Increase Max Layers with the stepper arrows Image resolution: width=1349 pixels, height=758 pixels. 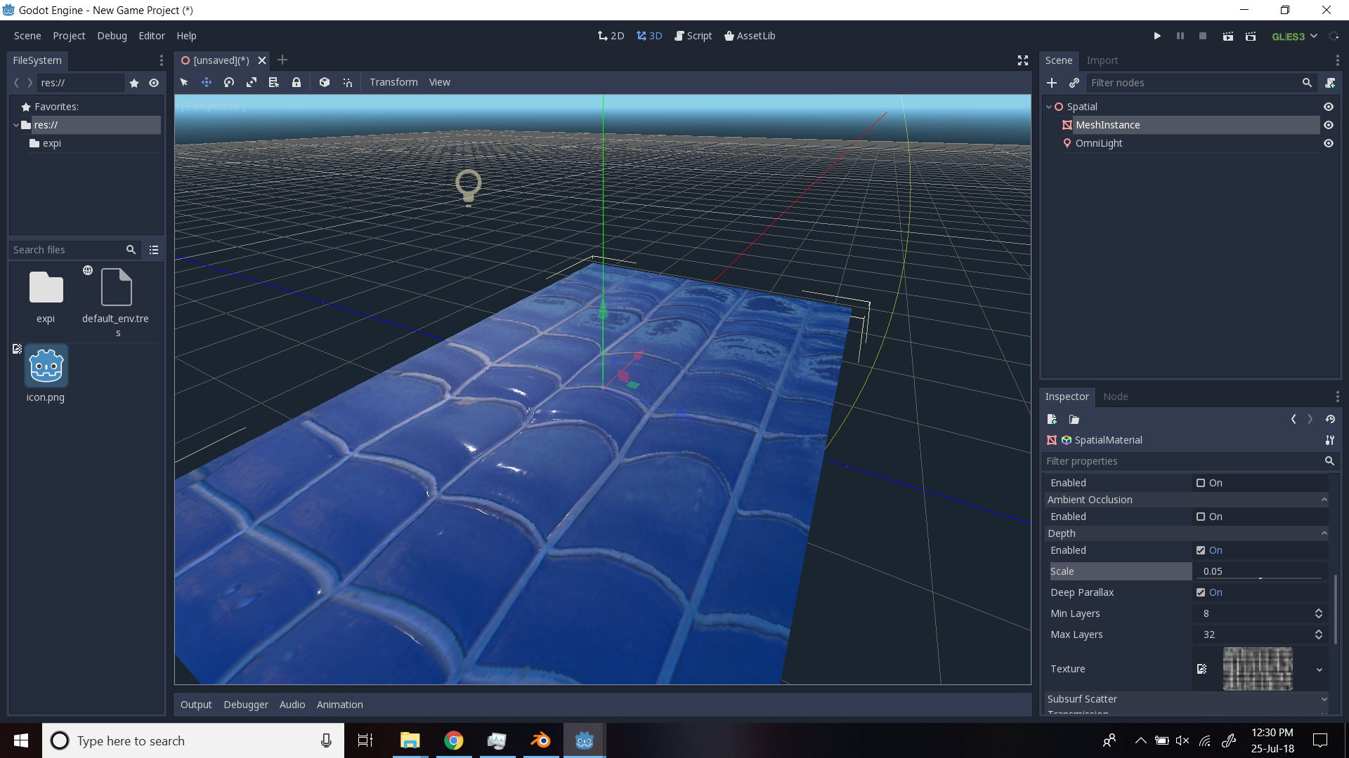1319,630
